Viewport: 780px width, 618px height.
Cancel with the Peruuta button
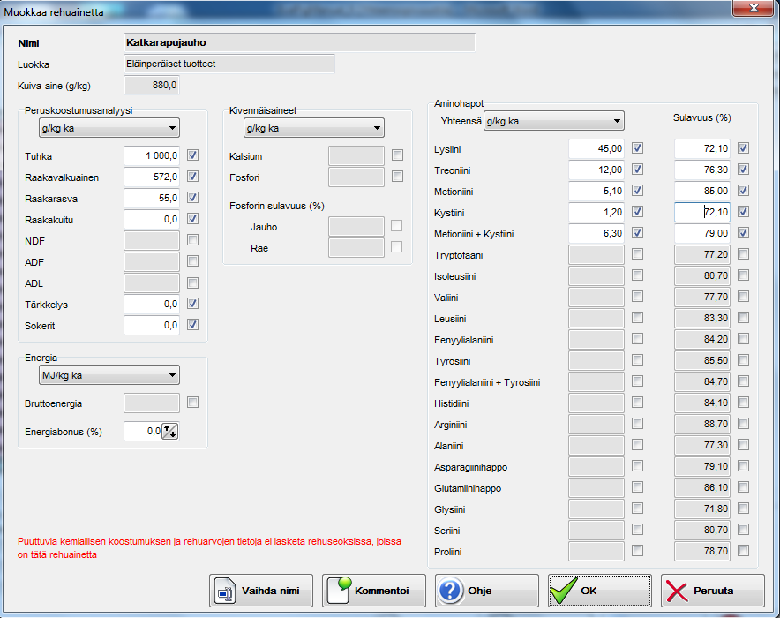(x=713, y=591)
